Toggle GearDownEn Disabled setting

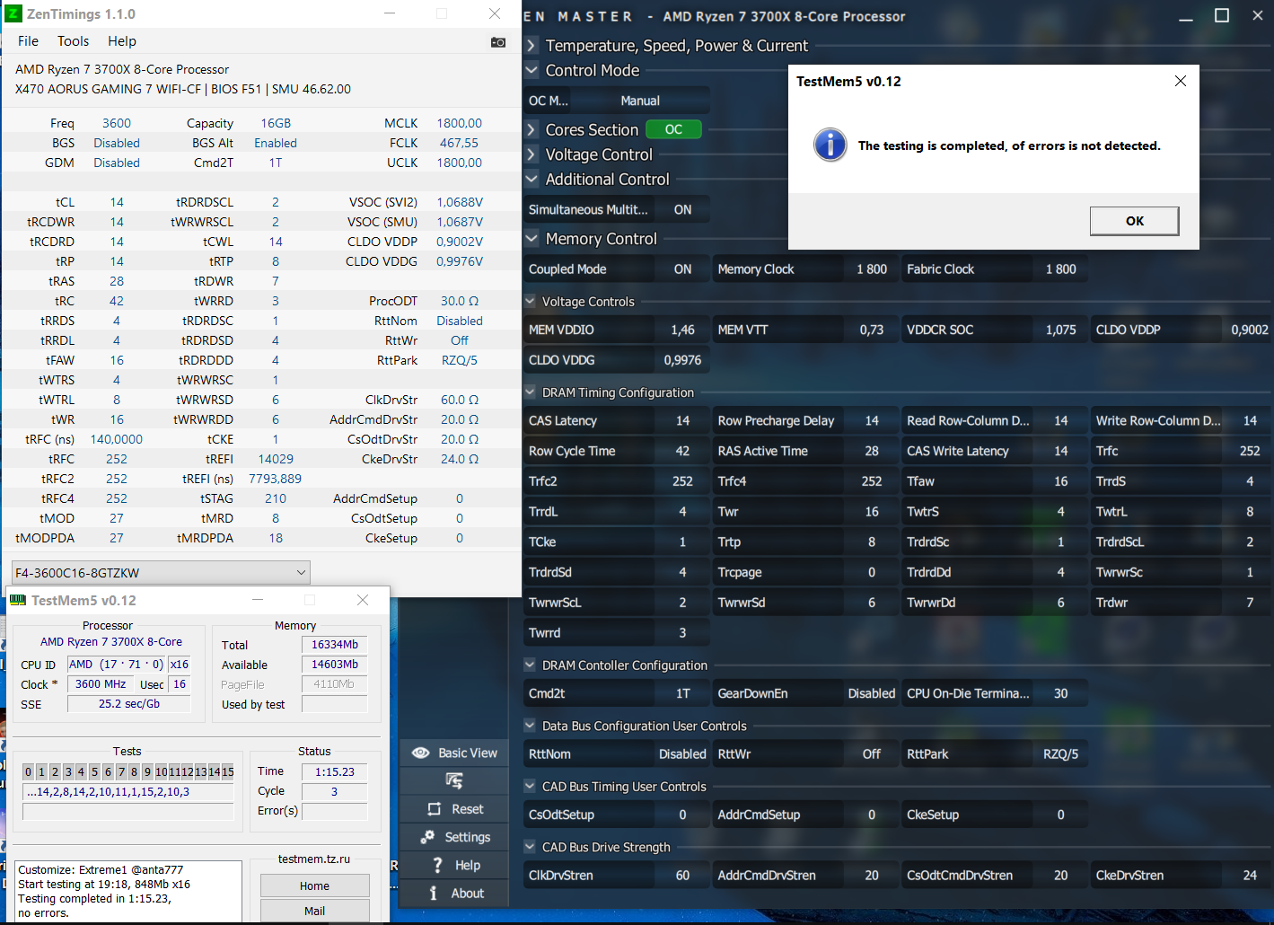pos(871,693)
